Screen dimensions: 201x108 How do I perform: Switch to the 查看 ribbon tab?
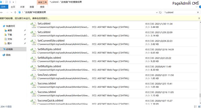pos(32,7)
